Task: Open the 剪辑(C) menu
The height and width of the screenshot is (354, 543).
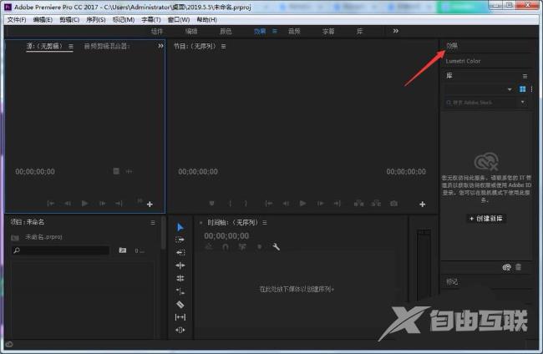Action: (x=69, y=20)
